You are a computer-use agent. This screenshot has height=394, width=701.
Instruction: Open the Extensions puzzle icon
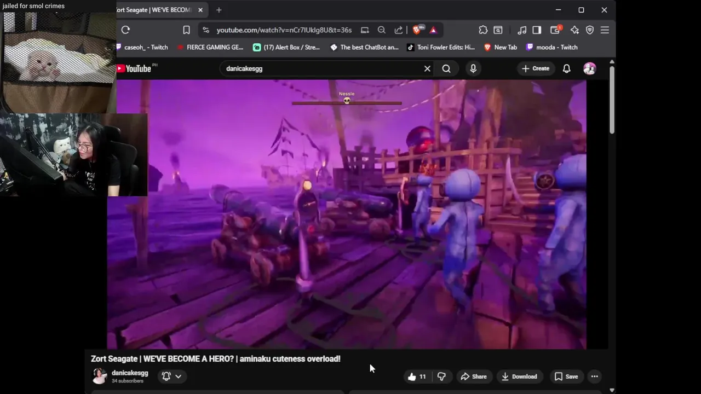pos(483,30)
